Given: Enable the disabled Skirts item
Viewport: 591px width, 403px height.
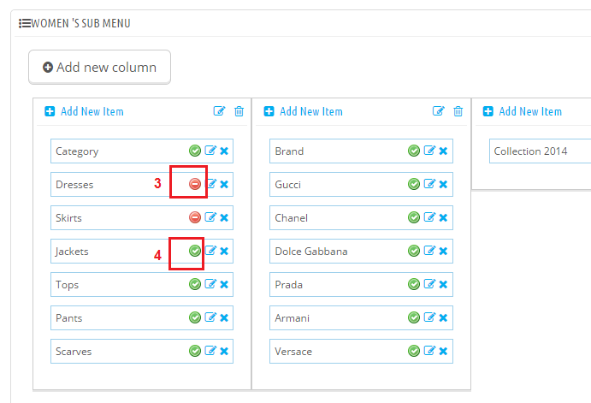Looking at the screenshot, I should point(195,217).
